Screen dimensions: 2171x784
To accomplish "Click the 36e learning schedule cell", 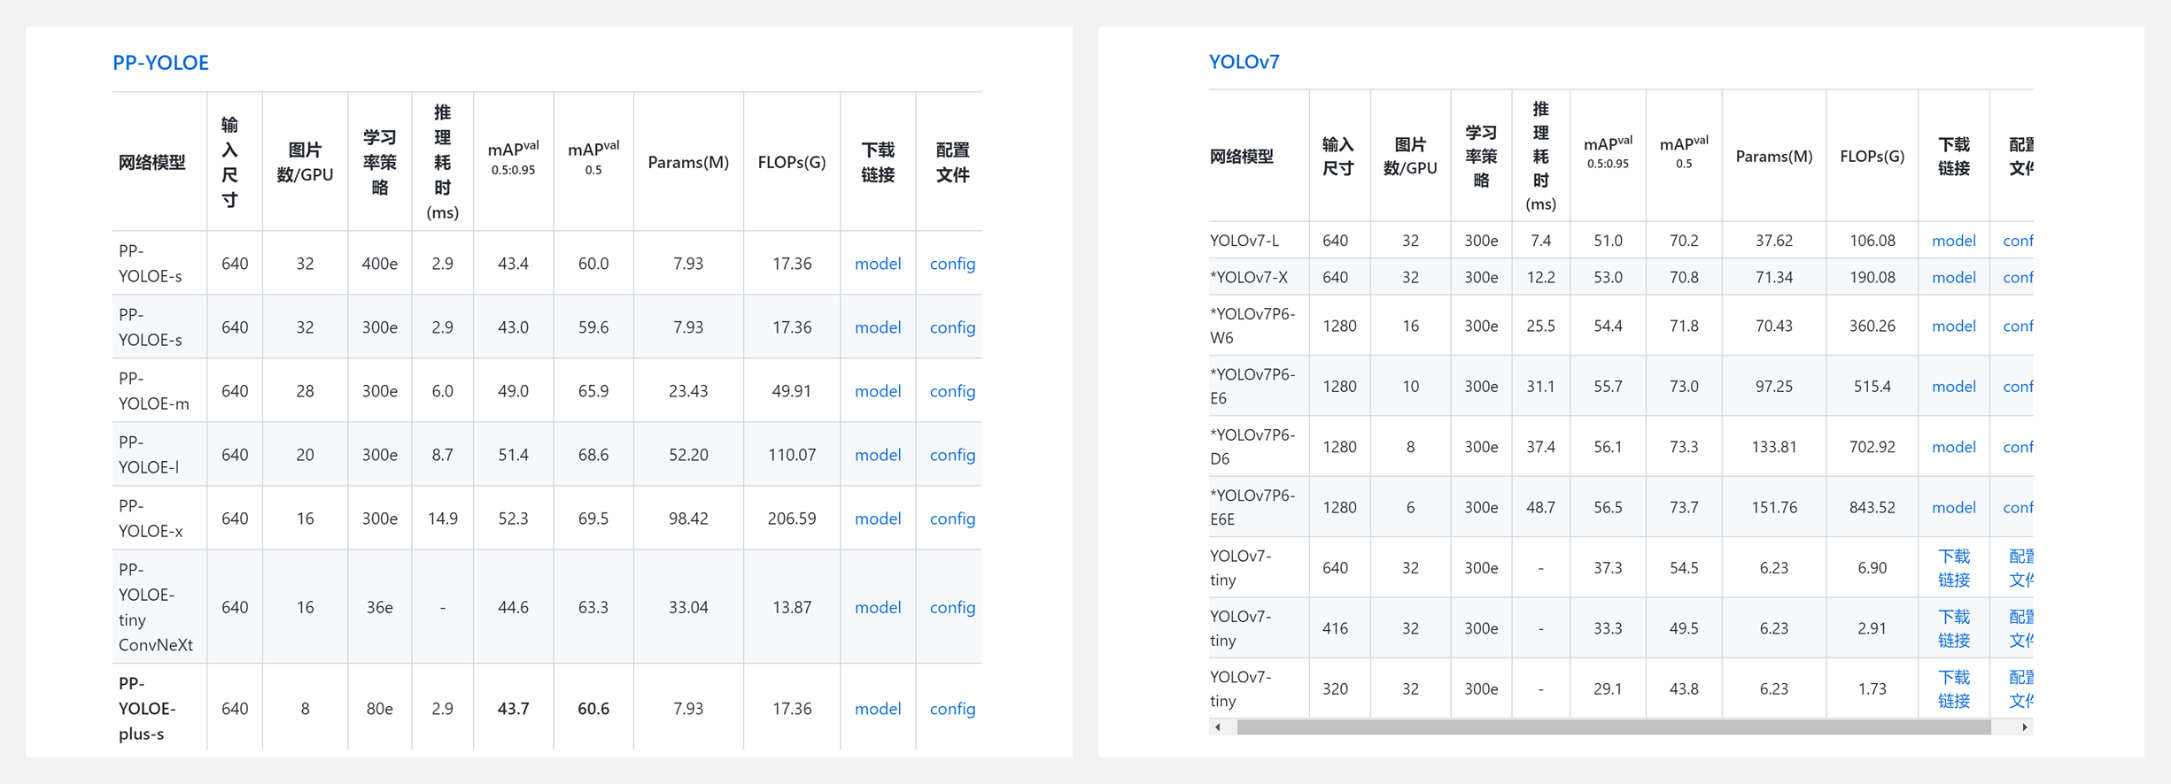I will [x=380, y=607].
